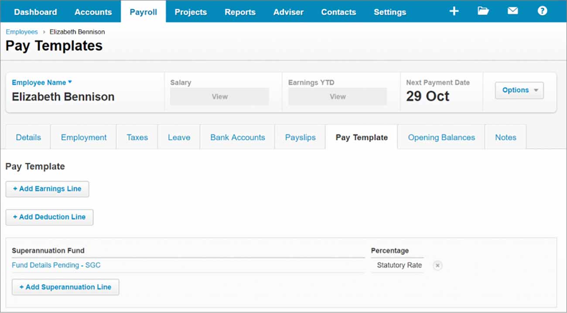Screen dimensions: 567x313
Task: Open the Contacts menu
Action: coord(338,12)
